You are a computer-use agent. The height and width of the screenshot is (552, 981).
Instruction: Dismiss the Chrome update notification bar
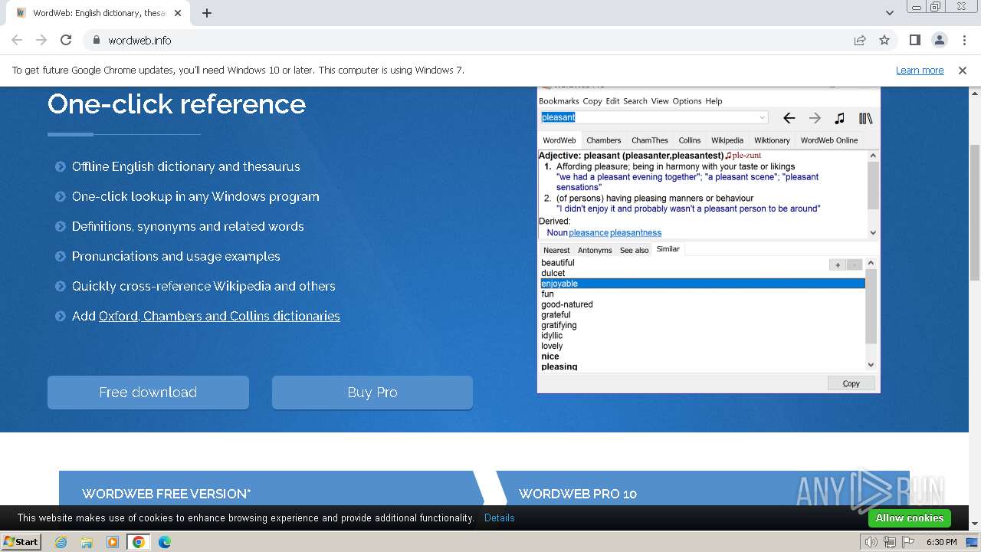tap(963, 70)
